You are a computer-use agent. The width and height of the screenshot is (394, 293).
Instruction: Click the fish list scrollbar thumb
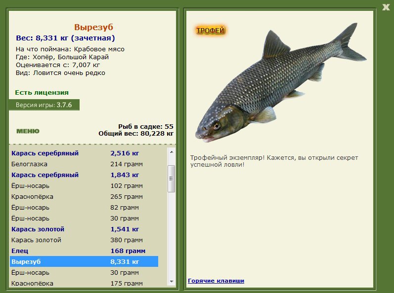(x=172, y=179)
